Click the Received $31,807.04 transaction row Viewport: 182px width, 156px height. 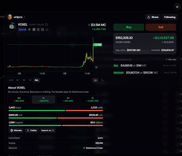tap(145, 73)
